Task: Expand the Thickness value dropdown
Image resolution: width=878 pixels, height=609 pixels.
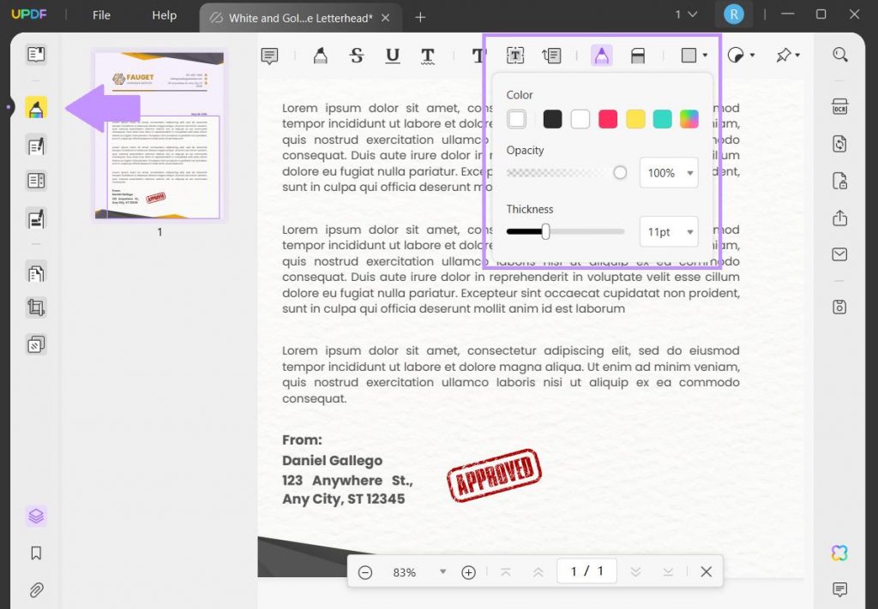Action: click(669, 231)
